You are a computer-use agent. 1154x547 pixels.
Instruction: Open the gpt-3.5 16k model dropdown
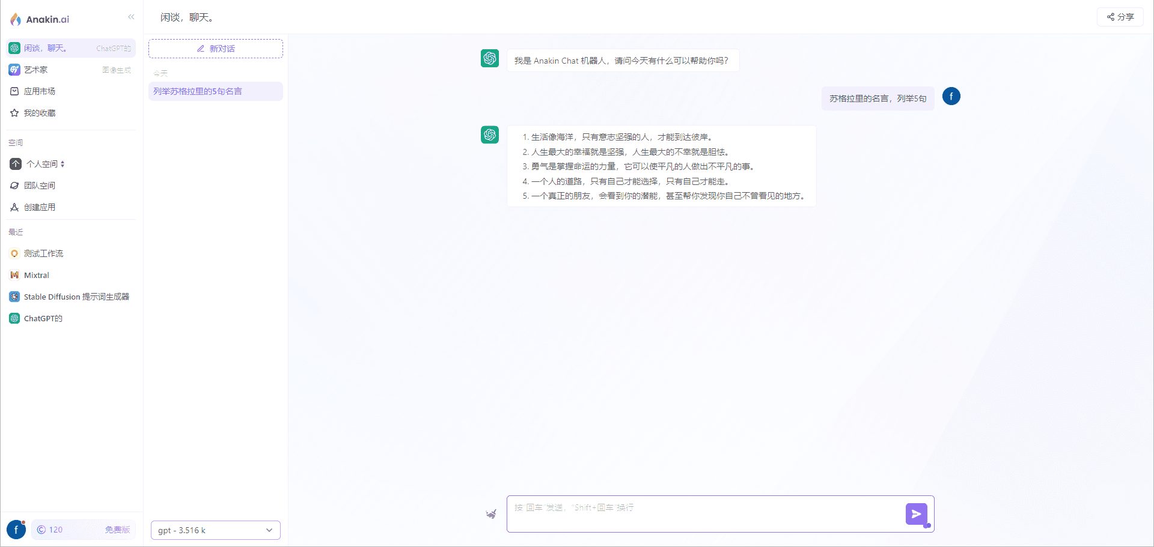216,530
